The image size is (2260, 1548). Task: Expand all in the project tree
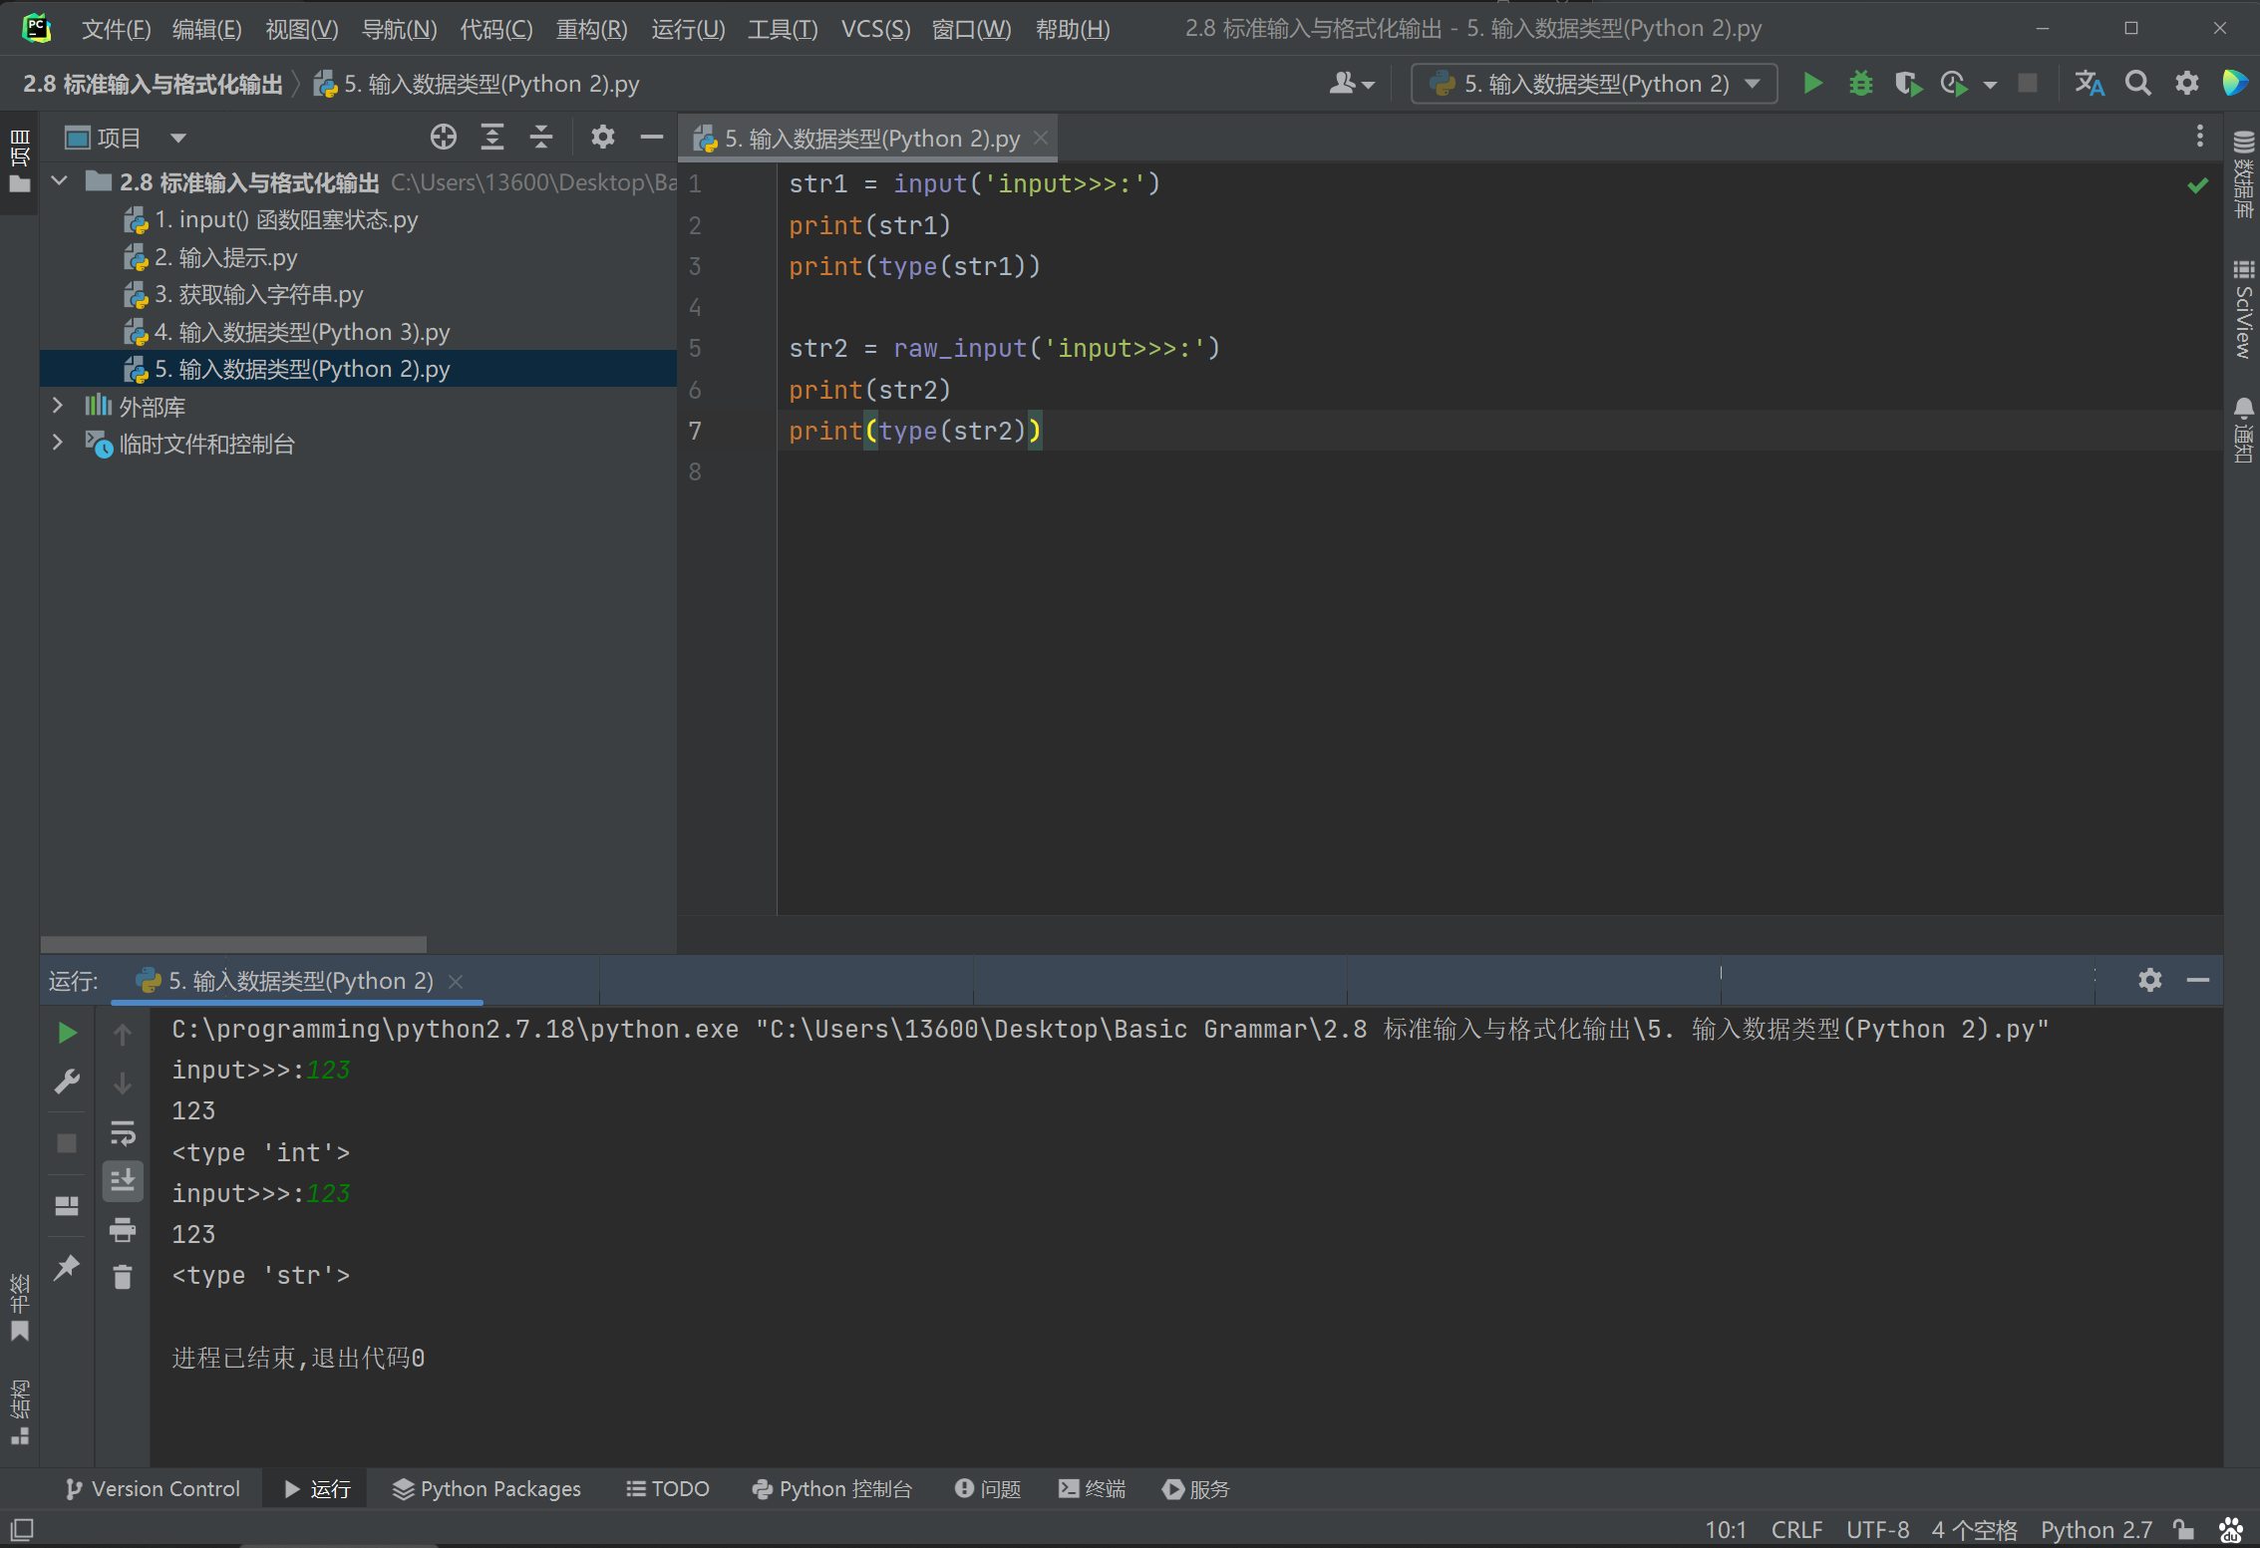tap(492, 138)
